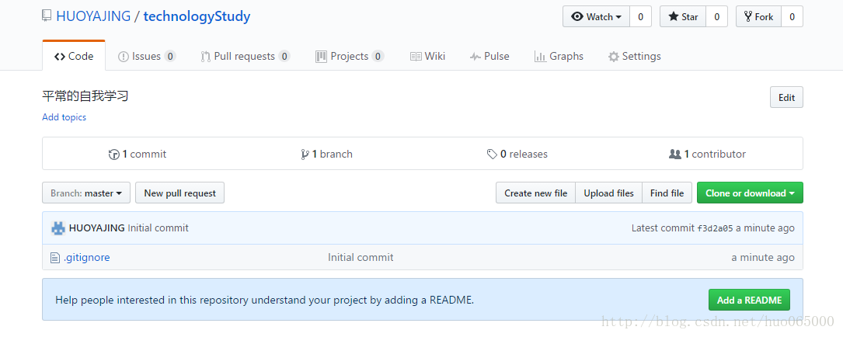Click the Wiki book icon
Screen dimensions: 843x337
(x=416, y=57)
